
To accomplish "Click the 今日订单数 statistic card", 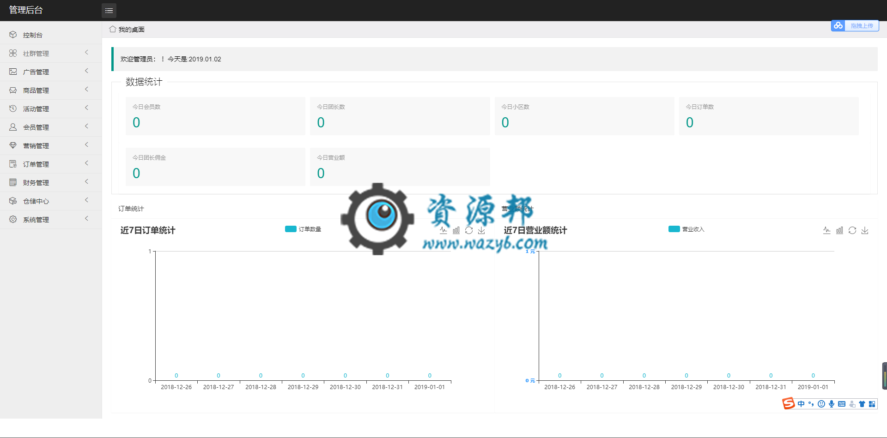I will [769, 116].
